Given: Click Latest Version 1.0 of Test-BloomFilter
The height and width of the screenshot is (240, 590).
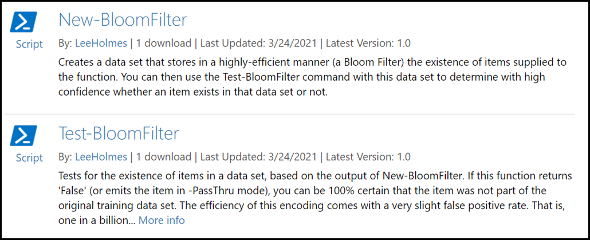Looking at the screenshot, I should (x=368, y=157).
